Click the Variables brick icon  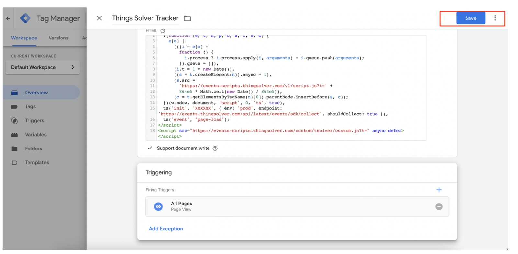15,135
